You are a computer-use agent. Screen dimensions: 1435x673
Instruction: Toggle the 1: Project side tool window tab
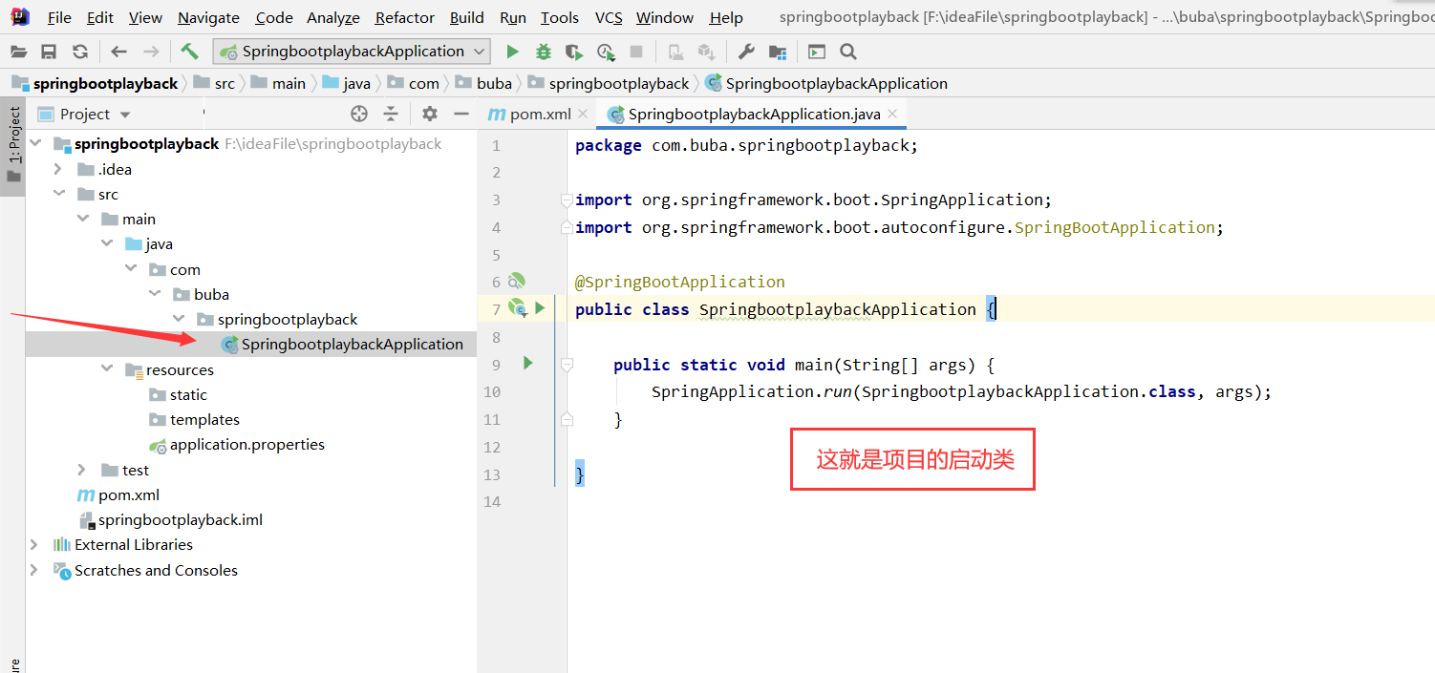pyautogui.click(x=13, y=146)
